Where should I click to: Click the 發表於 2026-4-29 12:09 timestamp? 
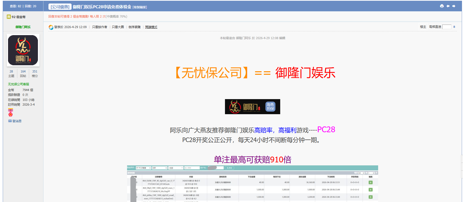(71, 27)
